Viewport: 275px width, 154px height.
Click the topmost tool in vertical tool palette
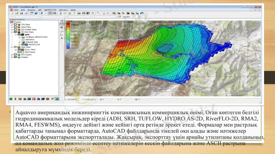pyautogui.click(x=62, y=21)
